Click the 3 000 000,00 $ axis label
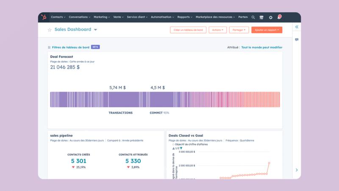This screenshot has height=191, width=339. point(187,152)
